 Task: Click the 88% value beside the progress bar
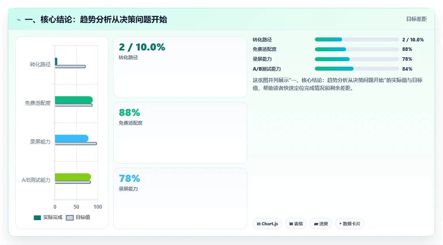[x=407, y=49]
